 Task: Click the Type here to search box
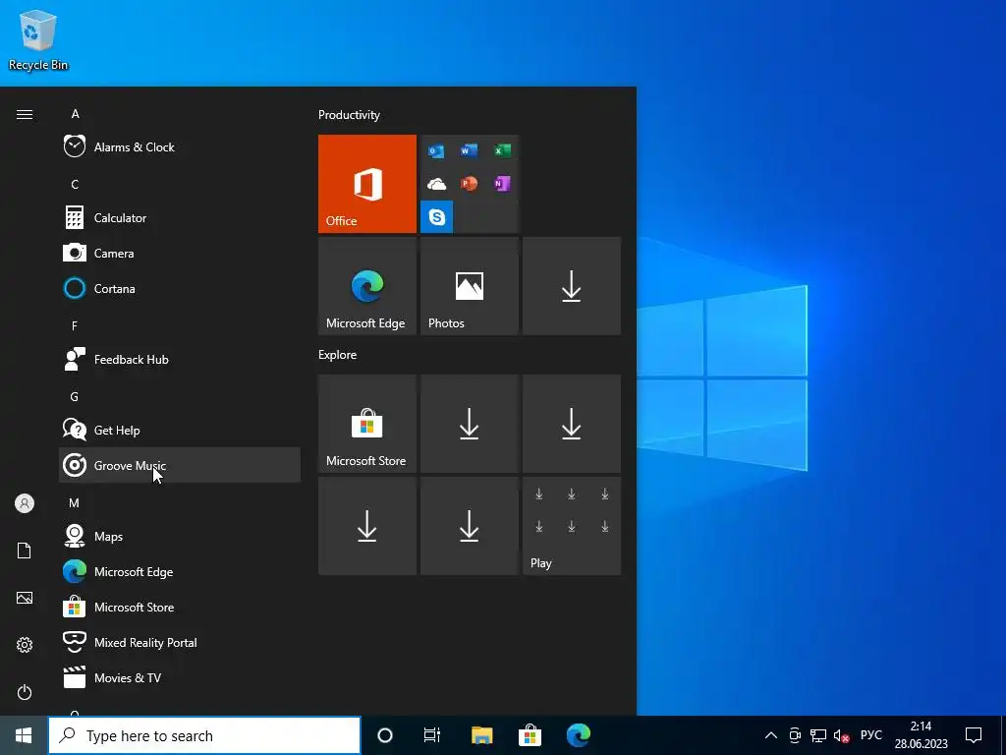[204, 735]
